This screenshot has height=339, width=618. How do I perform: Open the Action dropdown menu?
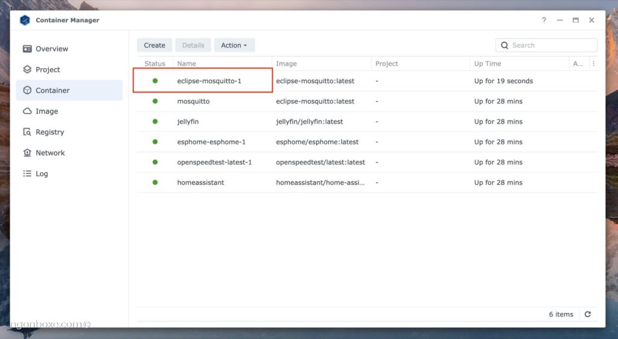(x=234, y=45)
